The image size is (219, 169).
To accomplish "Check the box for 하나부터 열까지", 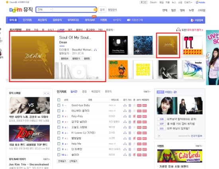I will [x=59, y=111].
